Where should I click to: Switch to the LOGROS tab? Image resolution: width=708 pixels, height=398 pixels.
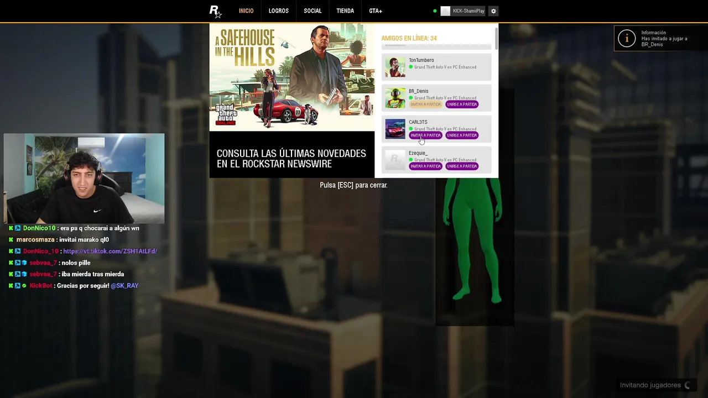(279, 11)
